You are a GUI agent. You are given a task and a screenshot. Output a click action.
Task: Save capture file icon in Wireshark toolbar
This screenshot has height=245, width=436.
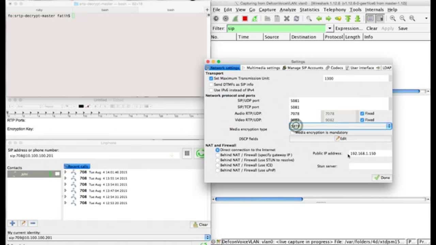coord(277,18)
